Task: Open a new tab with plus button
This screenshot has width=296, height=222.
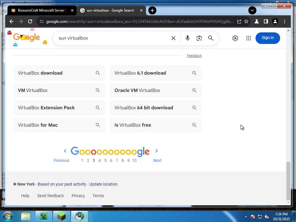Action: point(152,10)
